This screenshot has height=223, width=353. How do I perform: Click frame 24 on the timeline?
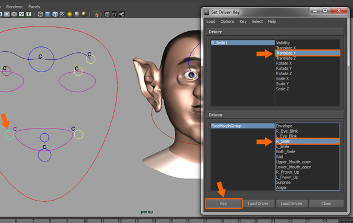(x=324, y=221)
